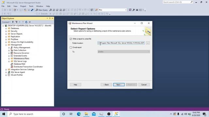Click the Windows taskbar search box
This screenshot has width=209, height=117.
(34, 114)
